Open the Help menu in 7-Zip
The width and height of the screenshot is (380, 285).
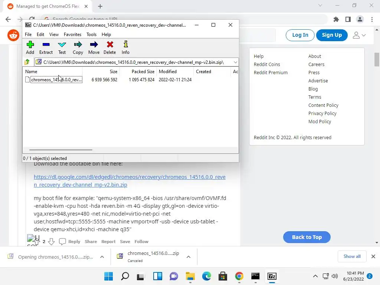coord(106,35)
